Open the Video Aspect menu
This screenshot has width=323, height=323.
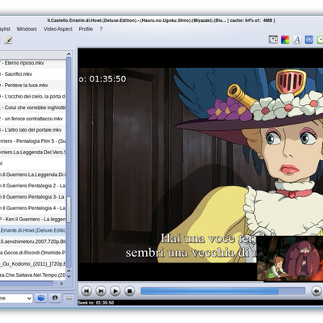click(x=58, y=29)
